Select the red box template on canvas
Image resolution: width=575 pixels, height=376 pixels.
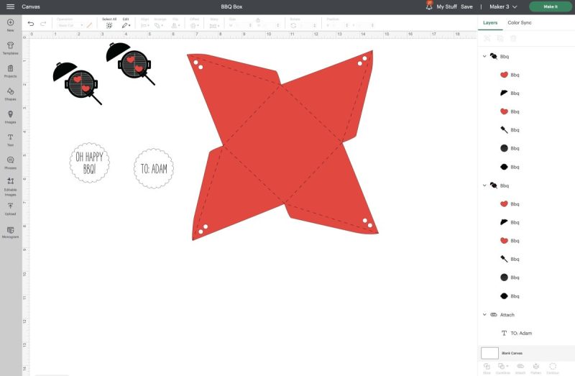283,145
